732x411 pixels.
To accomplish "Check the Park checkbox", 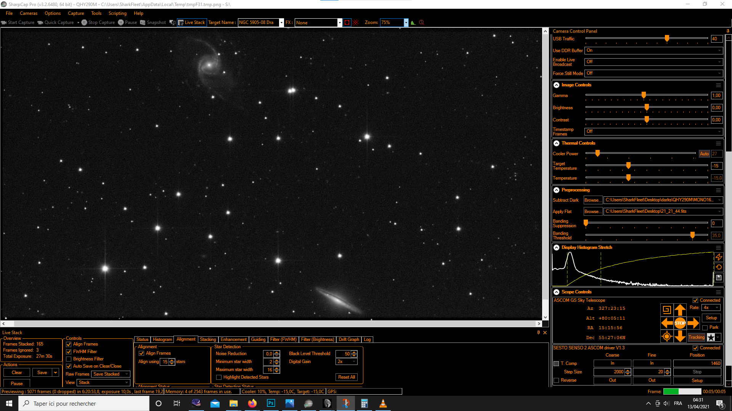I will coord(705,328).
